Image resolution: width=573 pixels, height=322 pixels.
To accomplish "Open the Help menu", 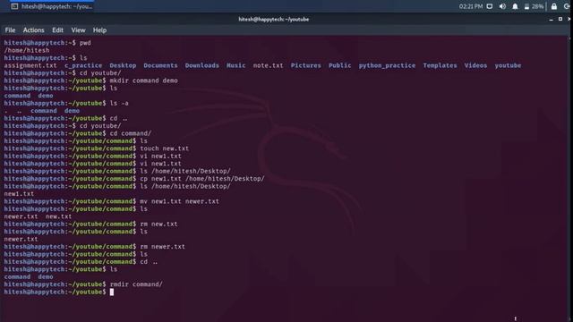I will 99,30.
